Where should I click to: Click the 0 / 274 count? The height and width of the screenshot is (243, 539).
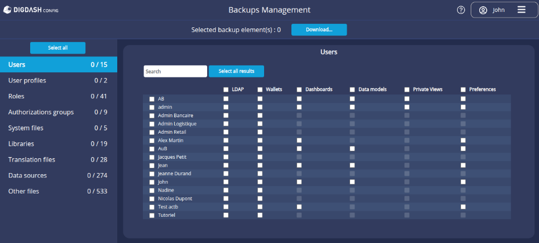click(x=97, y=175)
